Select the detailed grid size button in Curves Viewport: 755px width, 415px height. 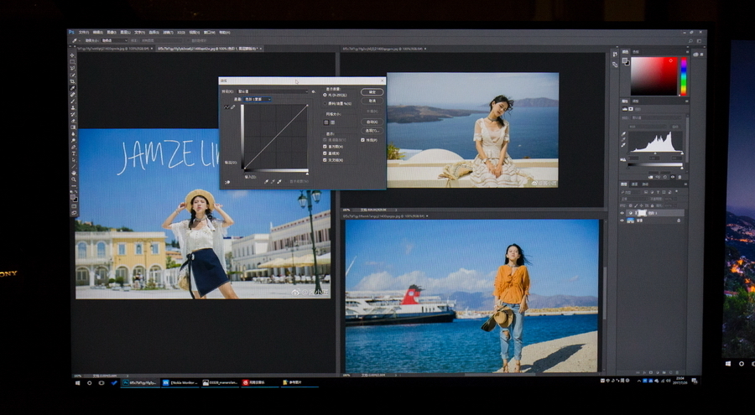[x=333, y=122]
